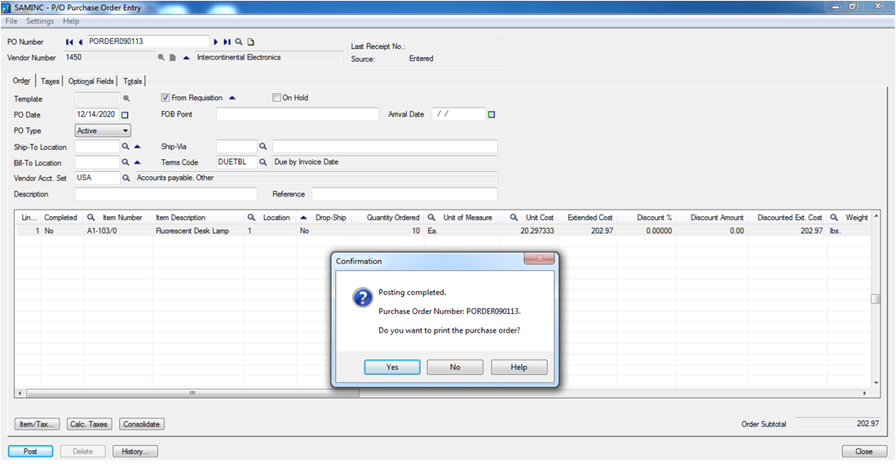The height and width of the screenshot is (464, 896).
Task: Open the Ship-Via finder icon
Action: [263, 147]
